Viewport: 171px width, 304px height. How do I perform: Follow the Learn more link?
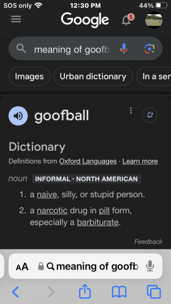tap(140, 161)
